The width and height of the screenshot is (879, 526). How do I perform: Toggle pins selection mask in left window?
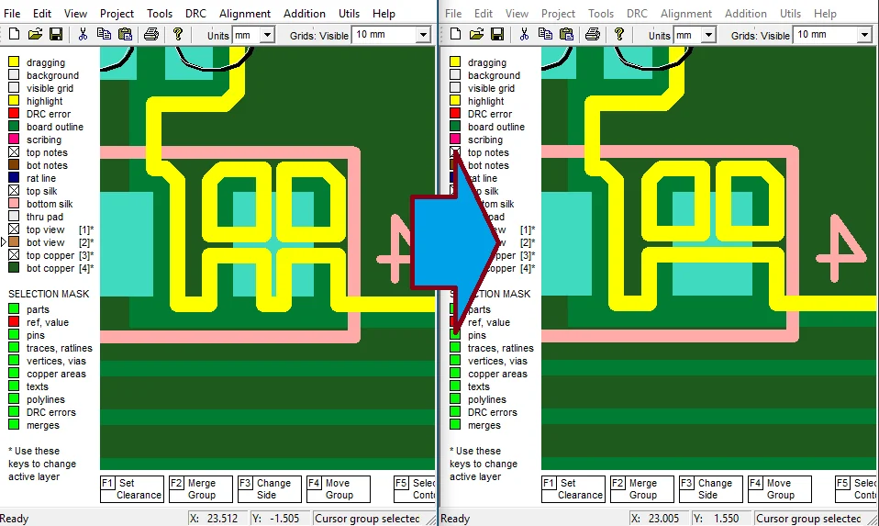click(14, 335)
